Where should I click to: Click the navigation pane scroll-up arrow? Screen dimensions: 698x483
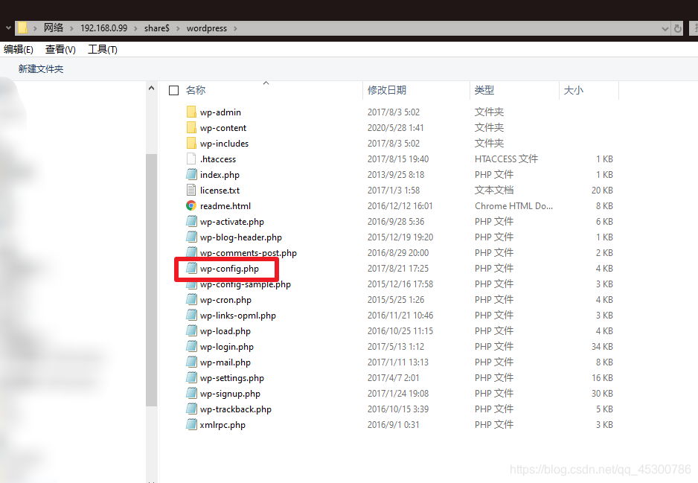[151, 88]
